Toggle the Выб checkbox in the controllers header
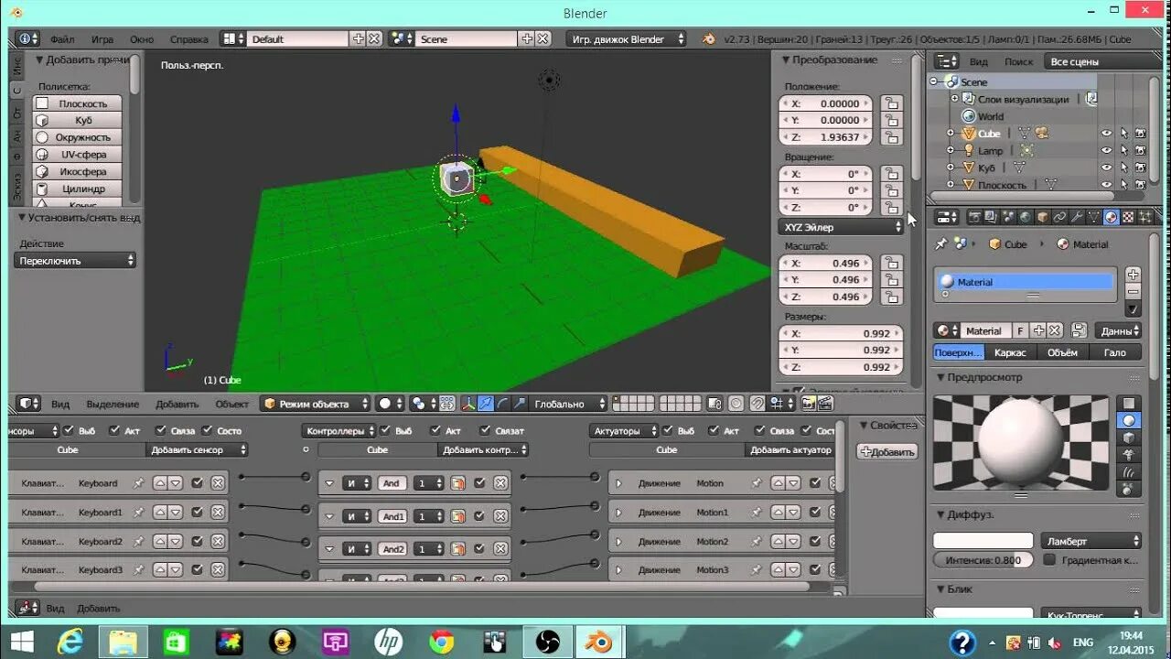Screen dimensions: 1171x659 384,431
